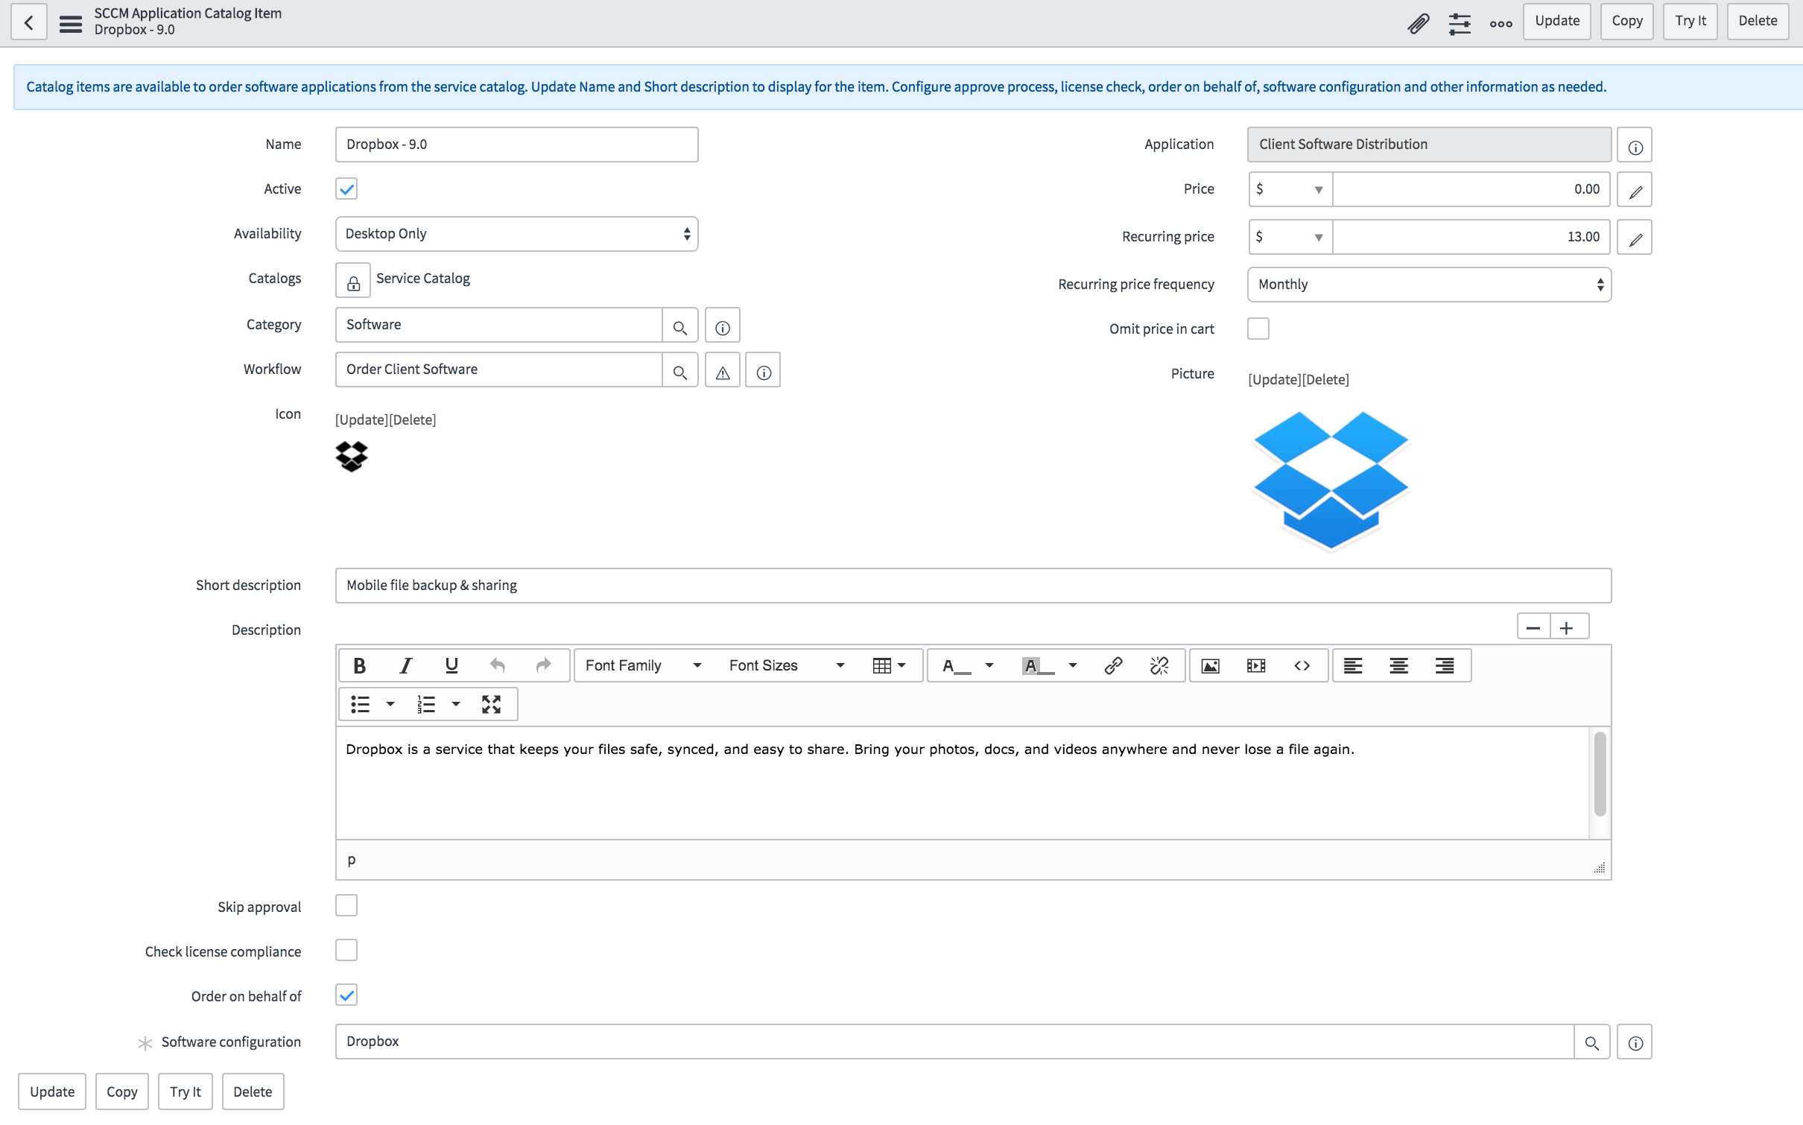Click the top Update button

(x=1557, y=21)
